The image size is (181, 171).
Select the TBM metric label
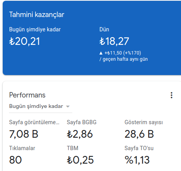[x=73, y=148]
